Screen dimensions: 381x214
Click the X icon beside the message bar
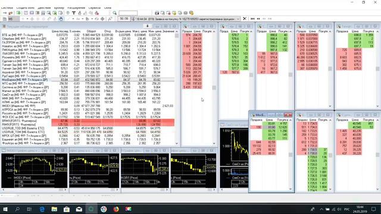(x=245, y=18)
